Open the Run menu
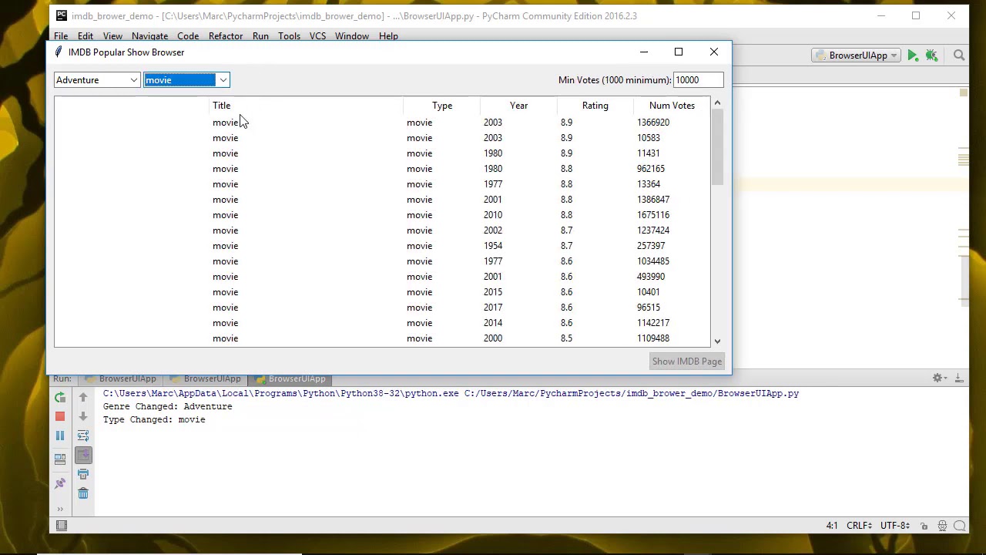Screen dimensions: 986x555 260,36
